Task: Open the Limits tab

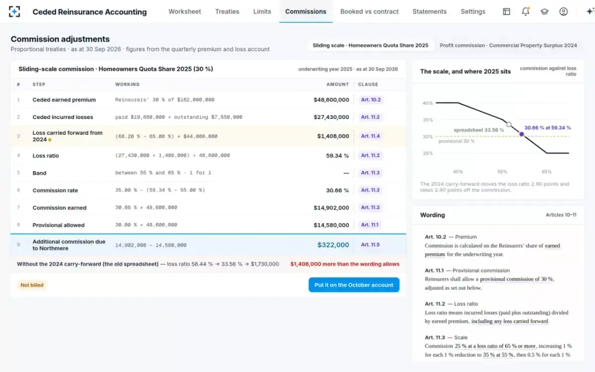Action: (x=262, y=11)
